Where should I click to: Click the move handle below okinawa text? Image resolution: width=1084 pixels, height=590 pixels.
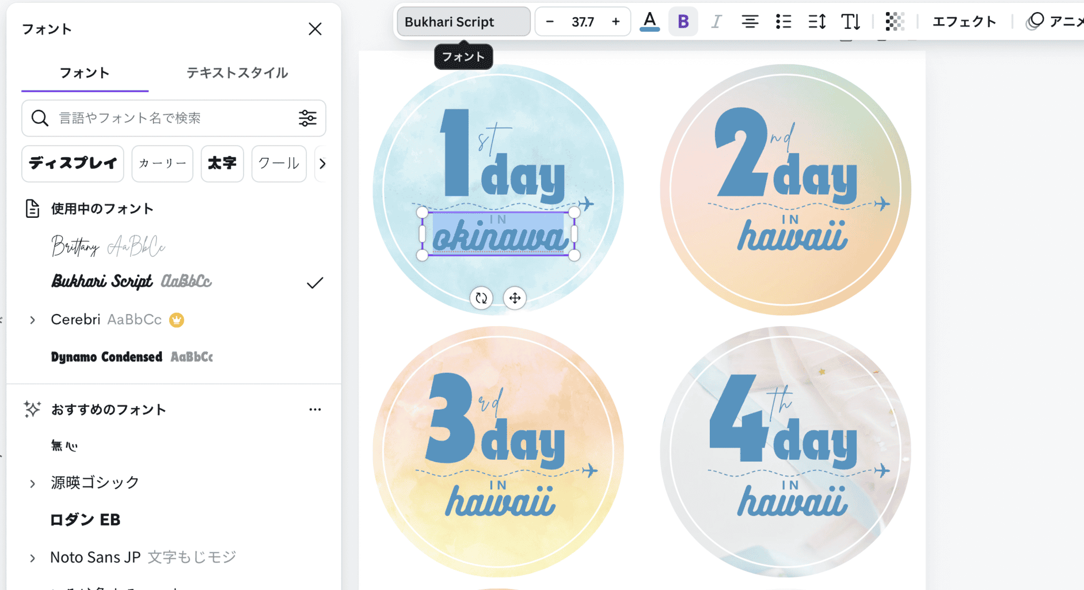pos(515,298)
